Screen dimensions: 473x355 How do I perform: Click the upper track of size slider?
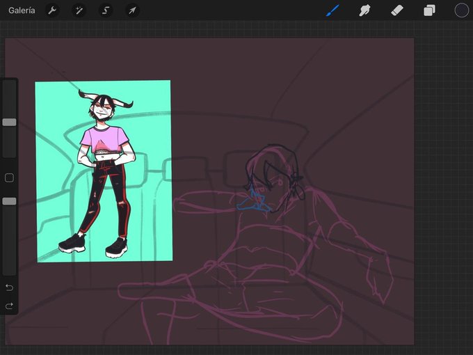(x=9, y=100)
